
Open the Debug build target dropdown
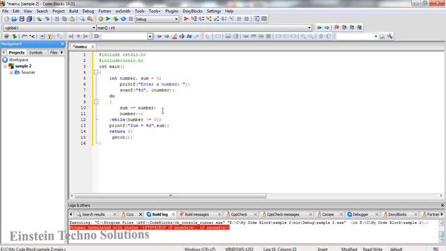point(176,19)
